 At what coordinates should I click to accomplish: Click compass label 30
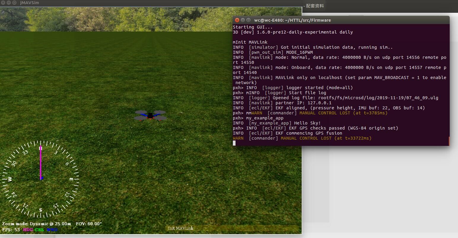click(14, 164)
